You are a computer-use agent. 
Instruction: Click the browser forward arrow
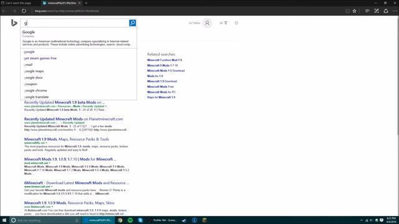[x=14, y=11]
